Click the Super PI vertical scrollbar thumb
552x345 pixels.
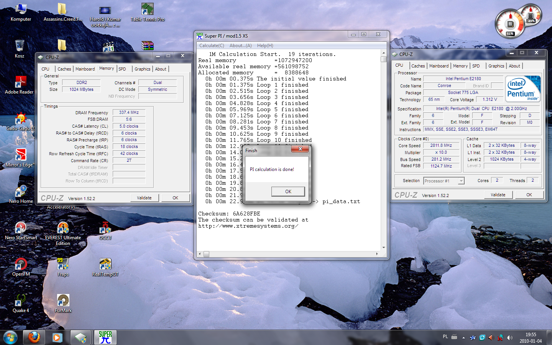383,59
